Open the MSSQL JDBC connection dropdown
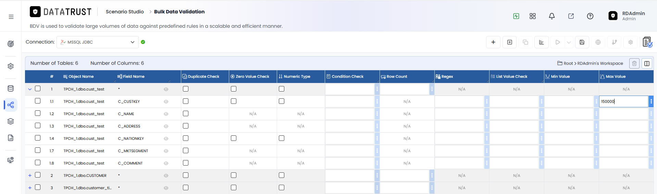 click(x=98, y=42)
